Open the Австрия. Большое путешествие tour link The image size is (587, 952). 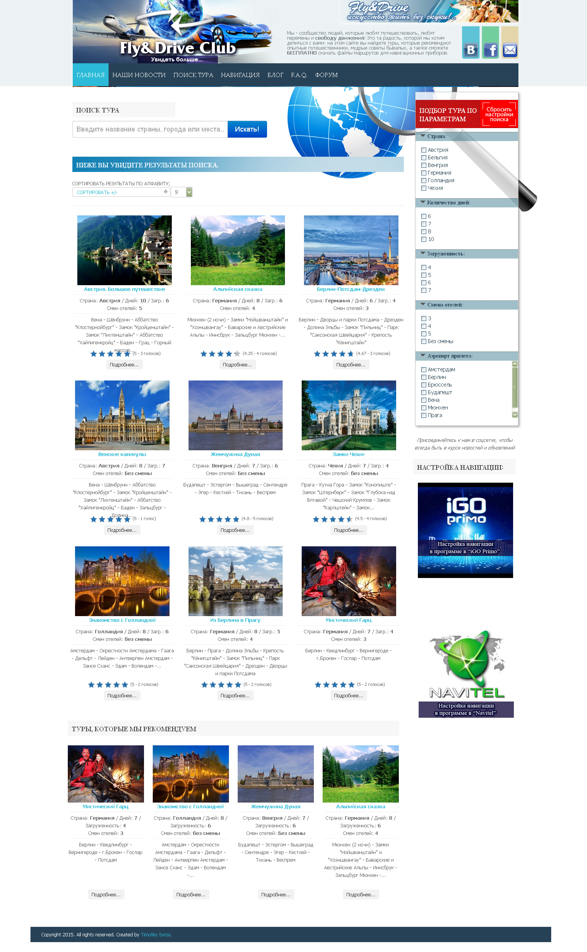tap(124, 289)
